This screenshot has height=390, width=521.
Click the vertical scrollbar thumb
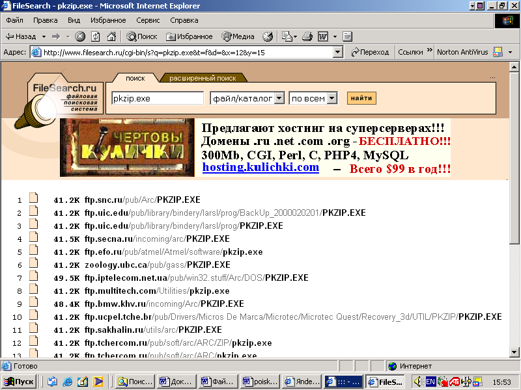(x=514, y=158)
